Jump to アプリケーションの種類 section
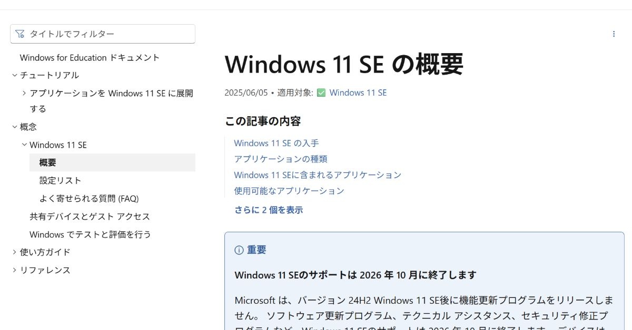The width and height of the screenshot is (632, 330). point(280,159)
